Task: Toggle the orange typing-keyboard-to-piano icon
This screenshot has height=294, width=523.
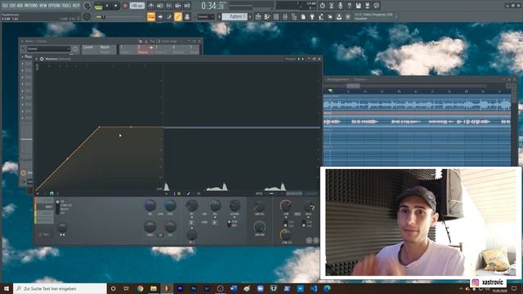Action: [x=151, y=16]
